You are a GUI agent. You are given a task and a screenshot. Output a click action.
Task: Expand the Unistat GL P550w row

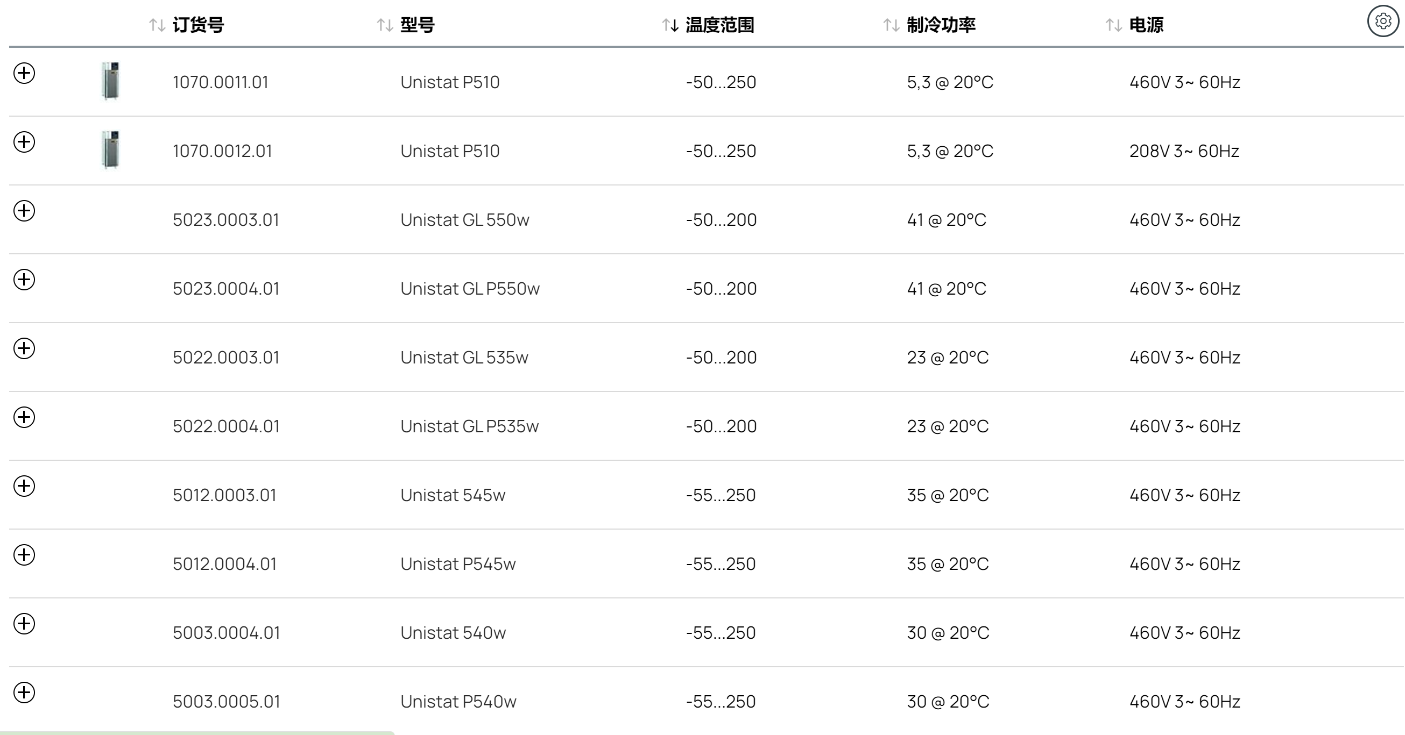click(x=24, y=280)
